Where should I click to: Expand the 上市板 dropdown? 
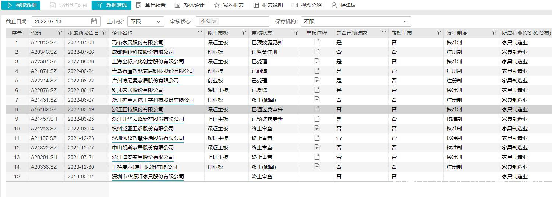(x=146, y=21)
